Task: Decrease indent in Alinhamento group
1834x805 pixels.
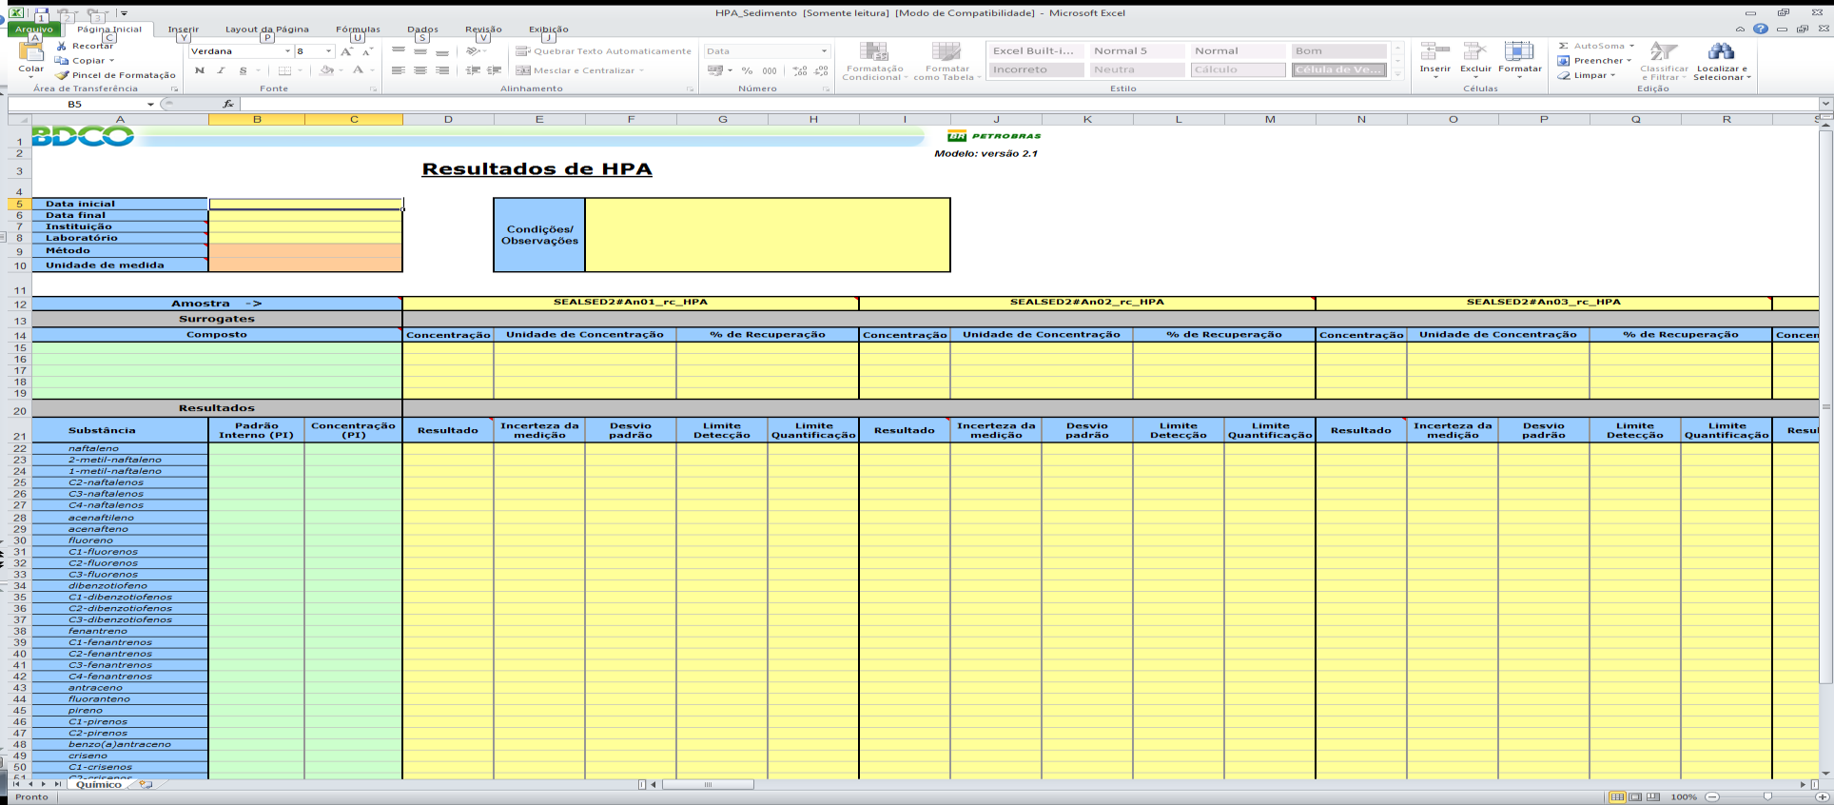Action: click(x=473, y=70)
